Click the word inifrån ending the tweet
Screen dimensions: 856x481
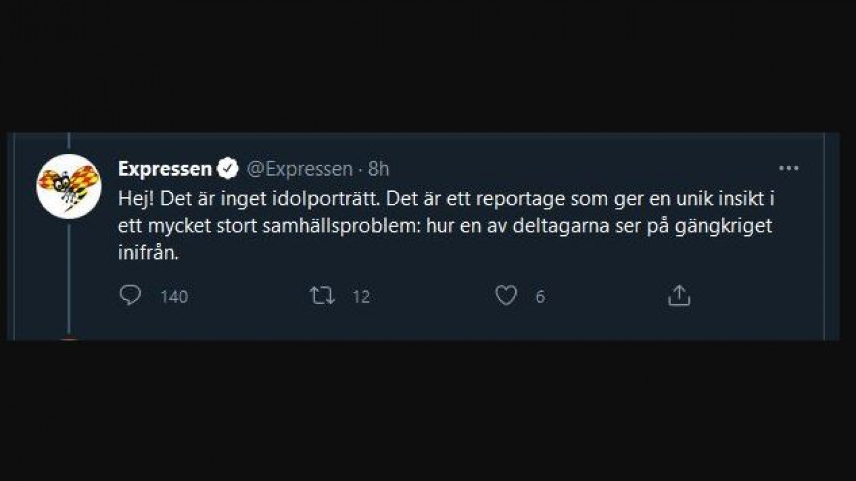click(148, 253)
